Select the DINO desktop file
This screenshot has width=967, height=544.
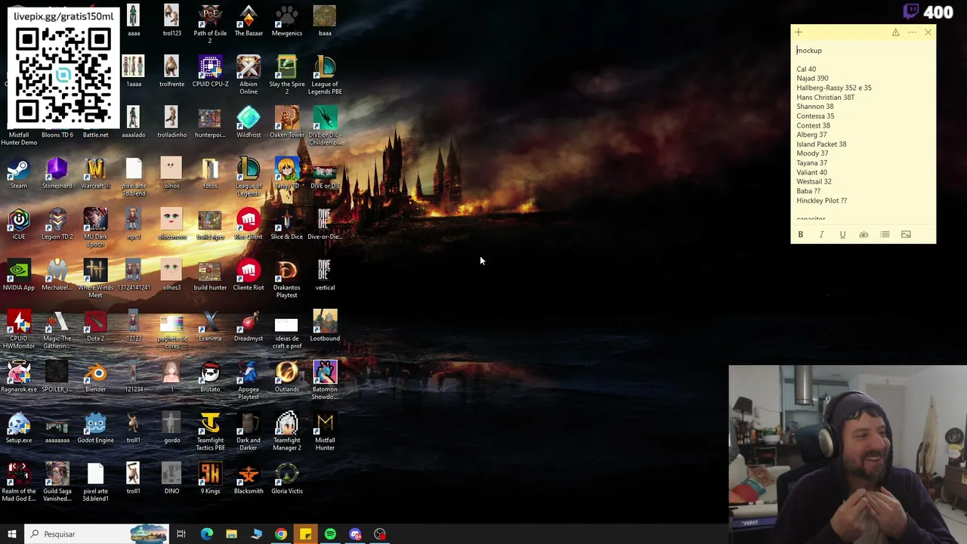pyautogui.click(x=171, y=478)
